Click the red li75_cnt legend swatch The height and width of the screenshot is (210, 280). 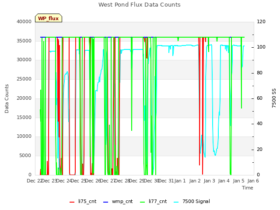pos(72,202)
